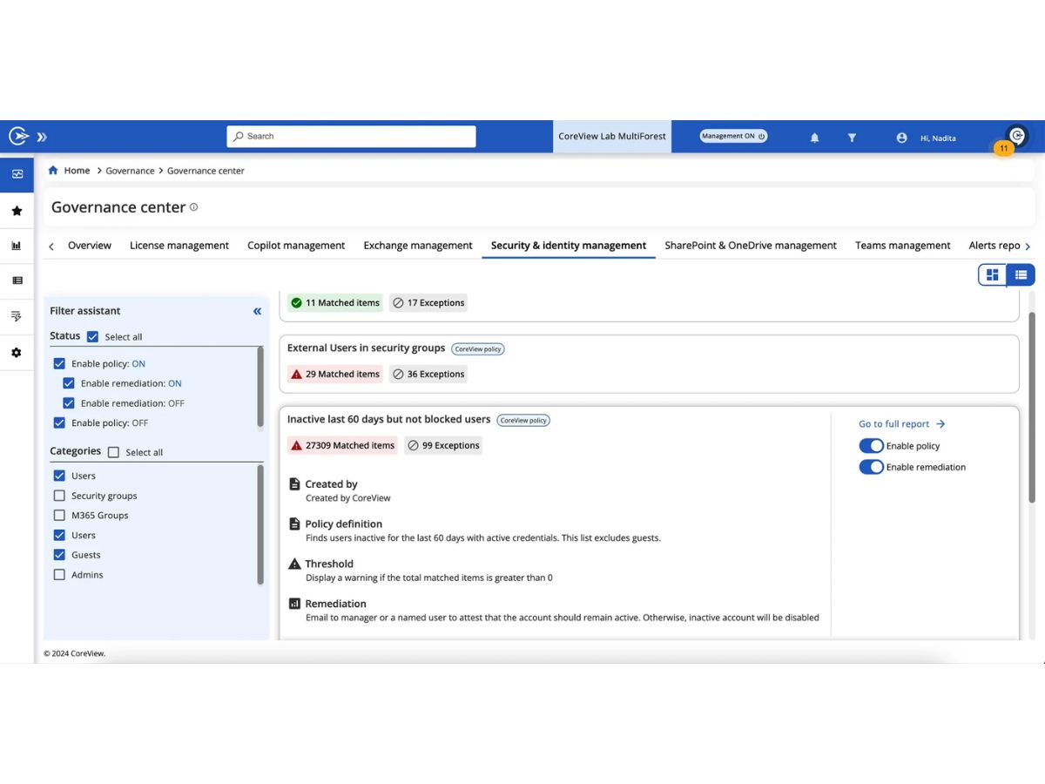The height and width of the screenshot is (784, 1045).
Task: Click the notifications bell icon
Action: (x=815, y=138)
